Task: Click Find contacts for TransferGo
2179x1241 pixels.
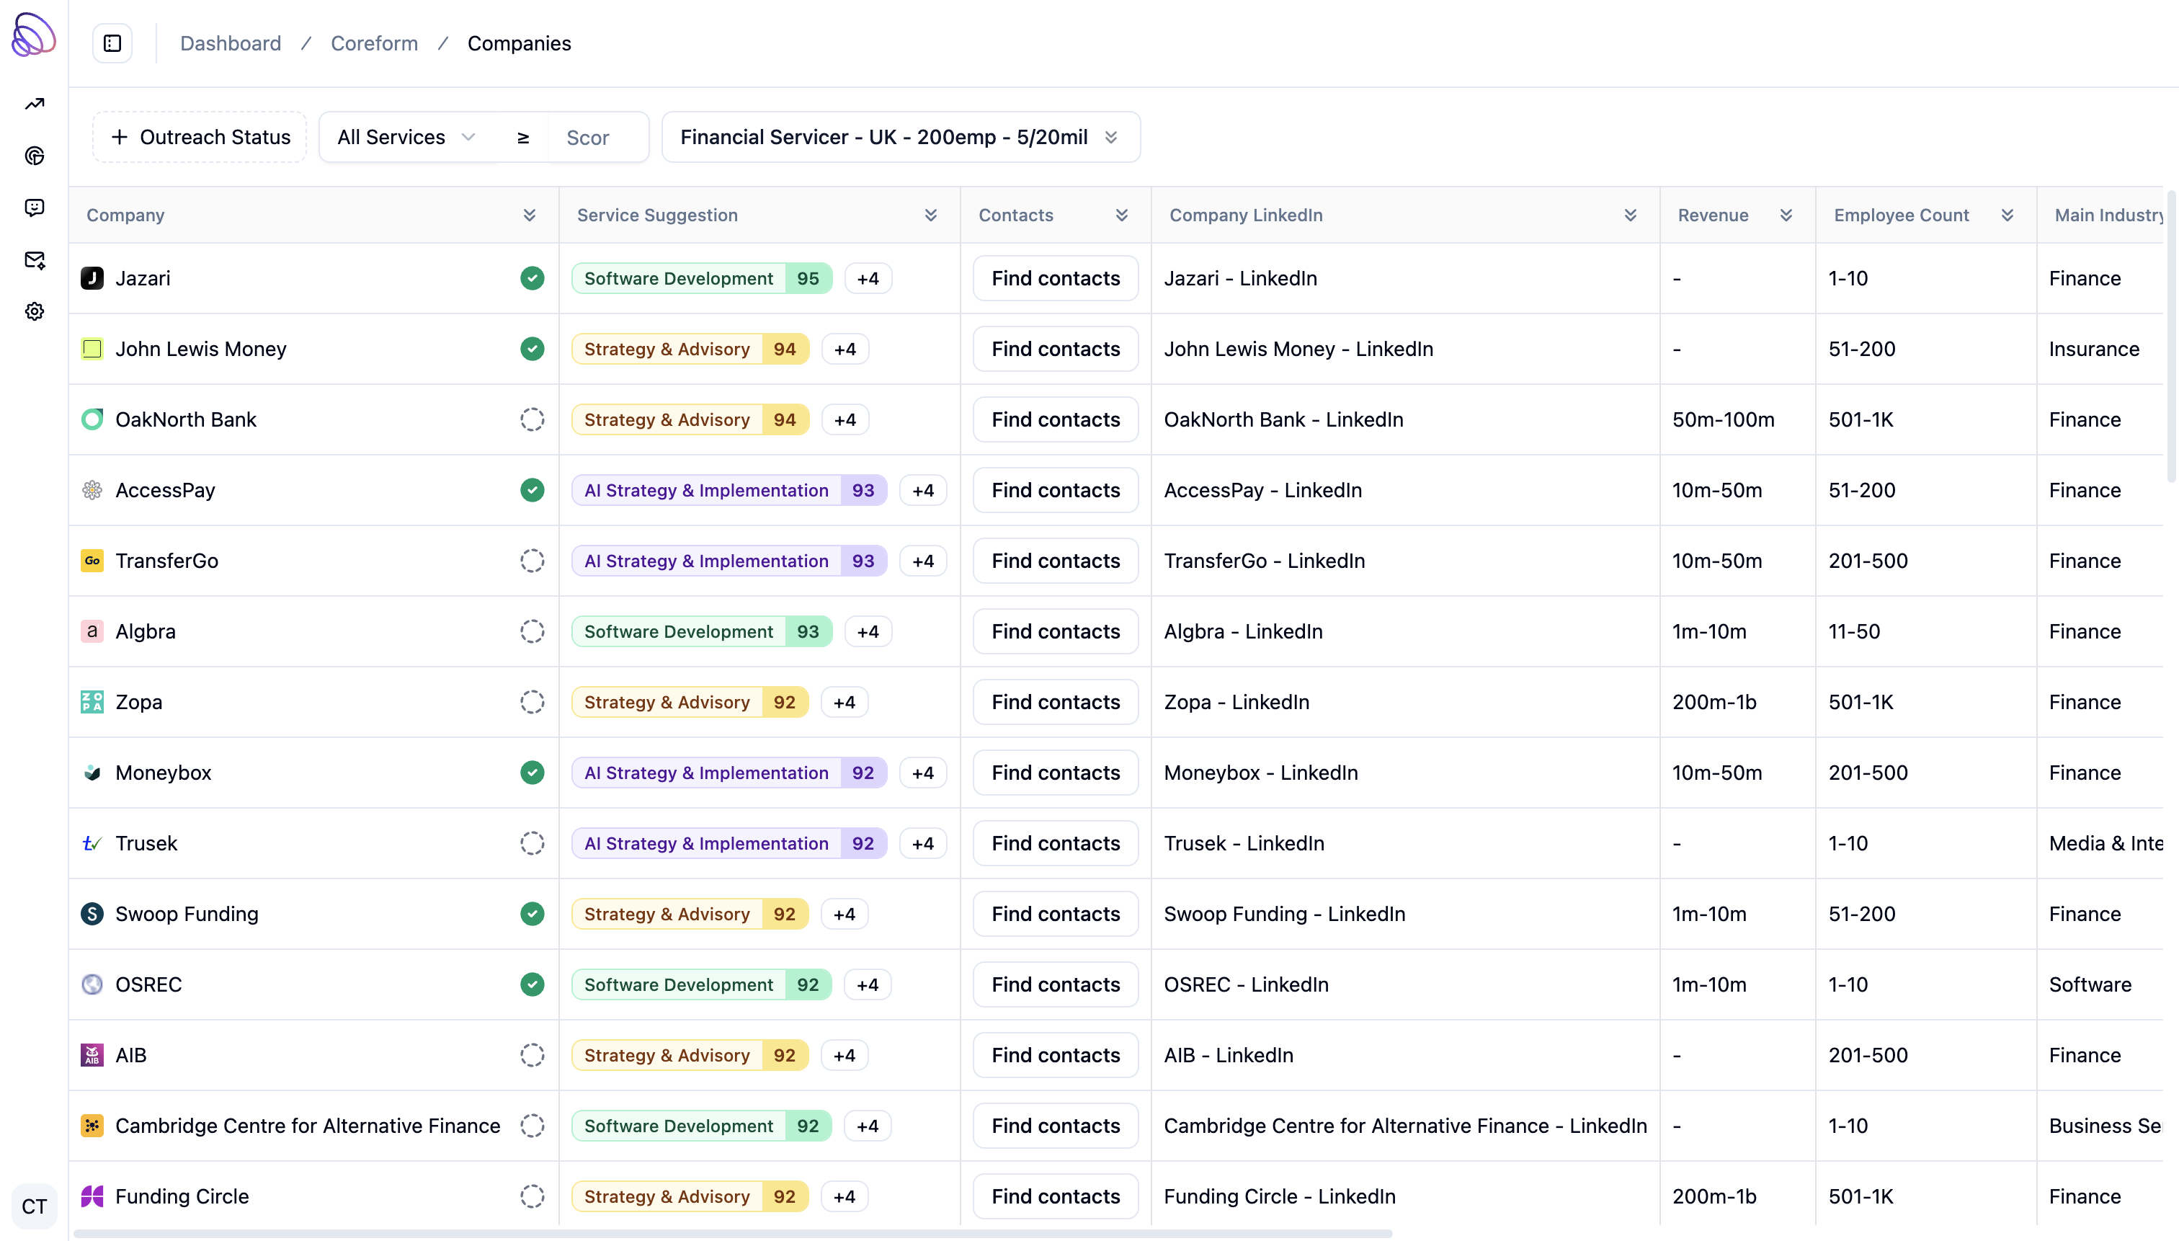Action: click(x=1055, y=561)
